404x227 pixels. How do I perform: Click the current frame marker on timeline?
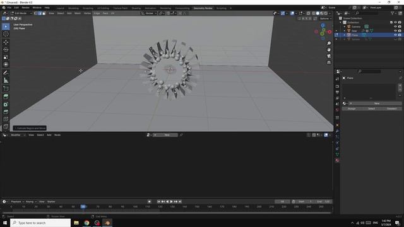pos(83,206)
